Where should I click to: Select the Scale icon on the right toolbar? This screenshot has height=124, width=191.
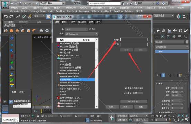pos(186,31)
